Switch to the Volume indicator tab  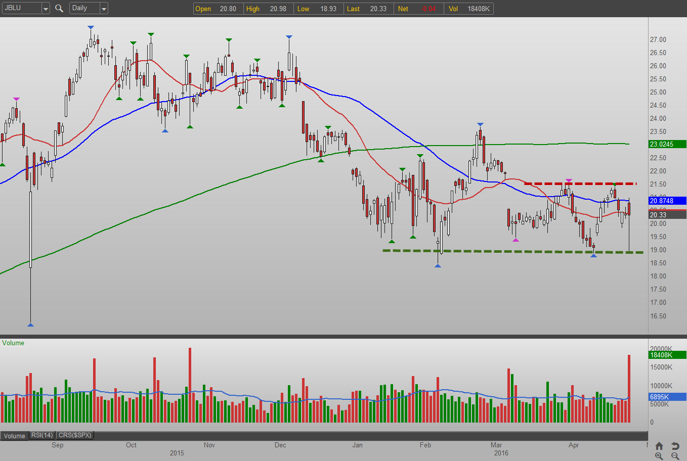15,436
